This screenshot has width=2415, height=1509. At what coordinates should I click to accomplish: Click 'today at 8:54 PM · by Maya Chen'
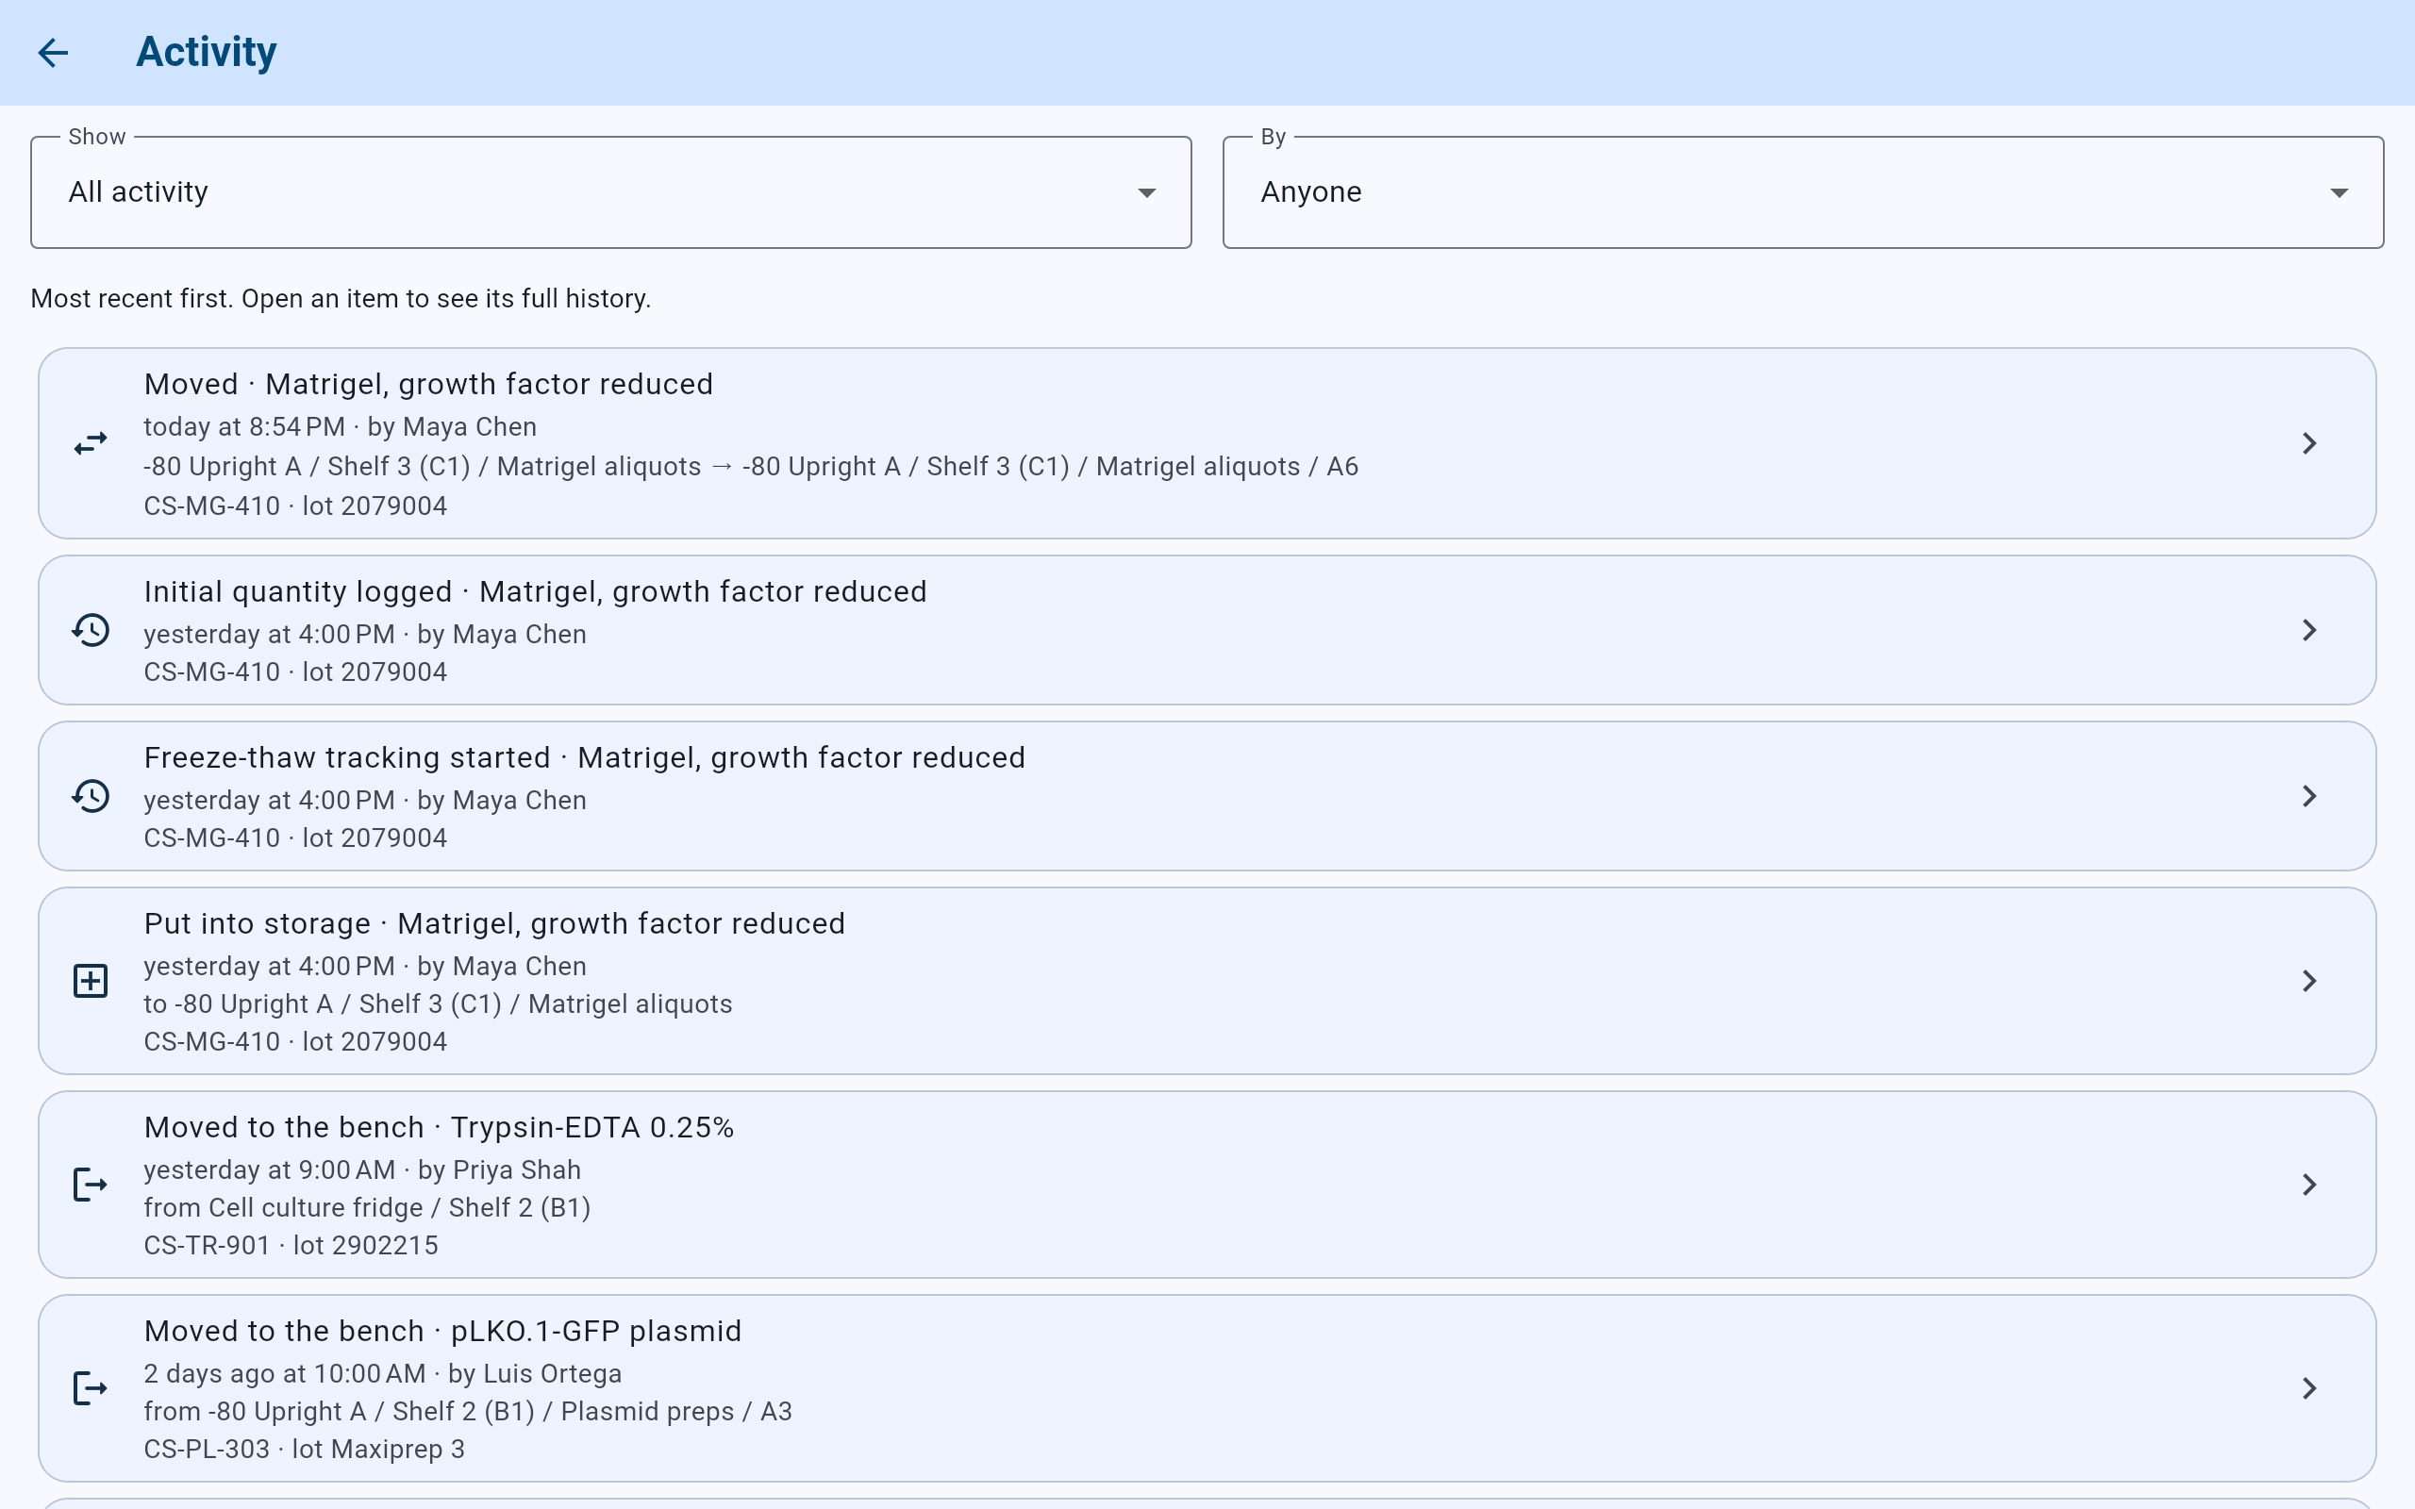point(341,427)
